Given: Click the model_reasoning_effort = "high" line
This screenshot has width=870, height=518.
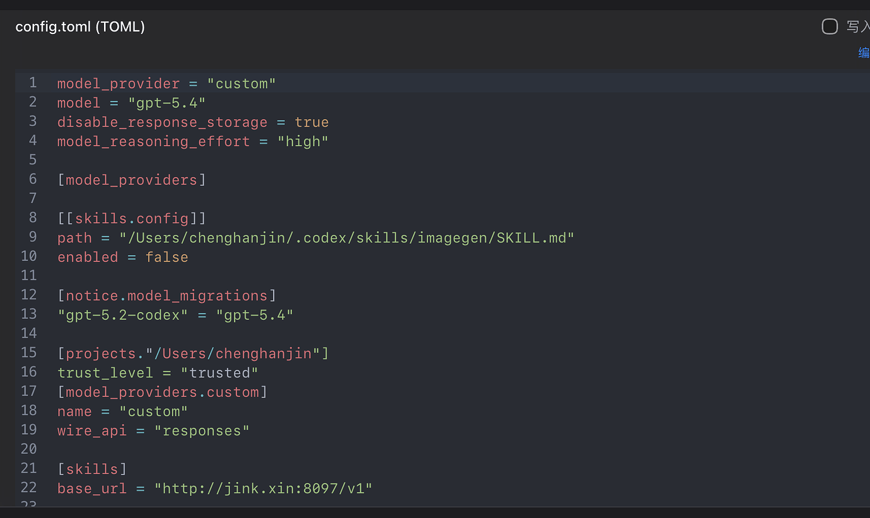Looking at the screenshot, I should [193, 141].
